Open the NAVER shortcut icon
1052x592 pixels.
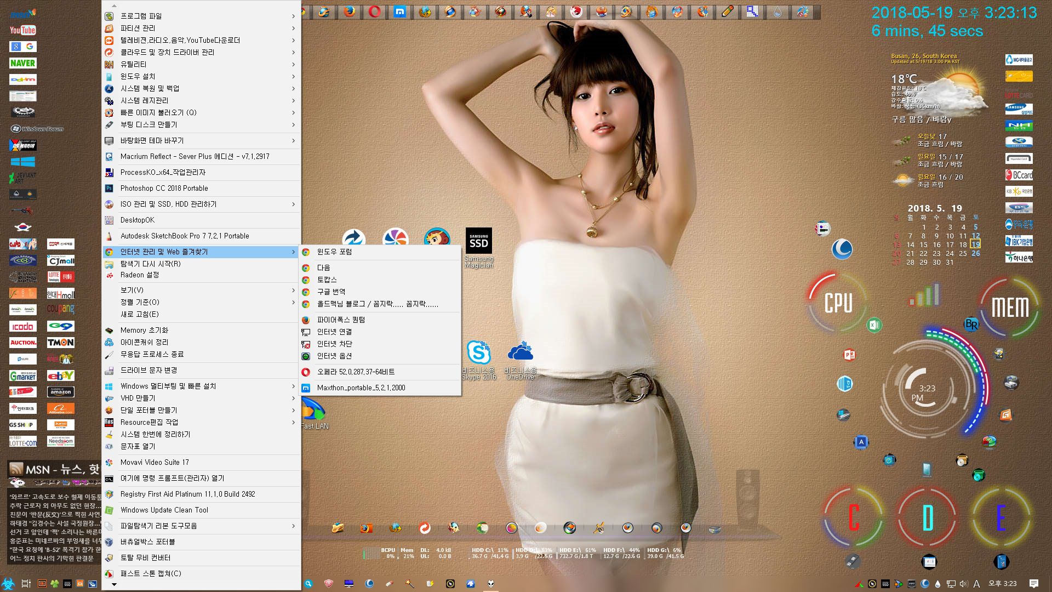22,63
